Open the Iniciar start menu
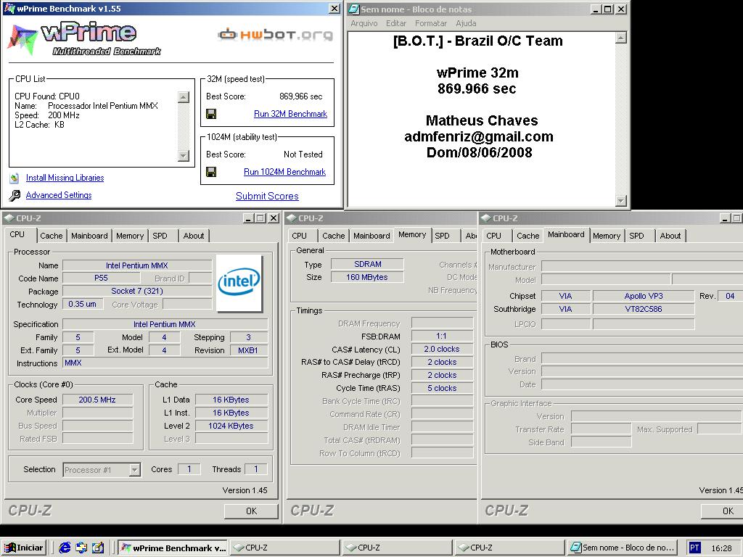The height and width of the screenshot is (557, 743). [x=24, y=548]
